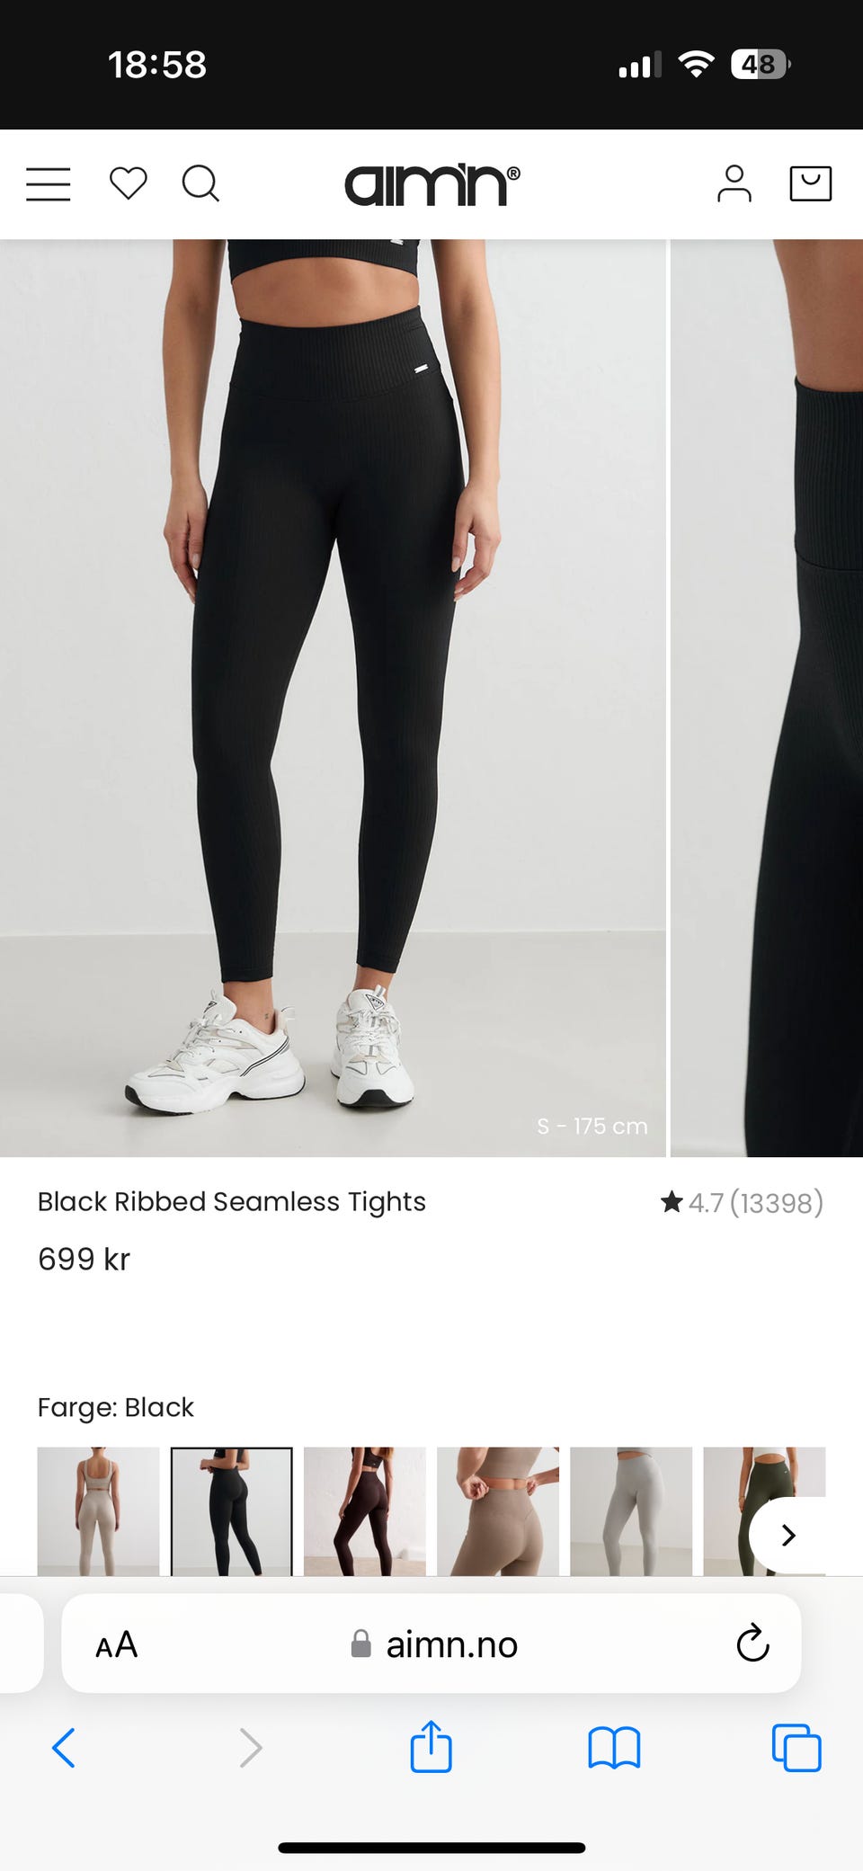Choose the light grey color swatch
This screenshot has width=863, height=1871.
(x=631, y=1510)
